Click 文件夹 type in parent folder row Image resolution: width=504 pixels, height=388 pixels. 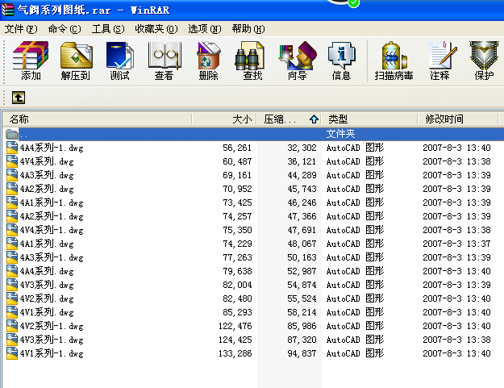[x=340, y=134]
